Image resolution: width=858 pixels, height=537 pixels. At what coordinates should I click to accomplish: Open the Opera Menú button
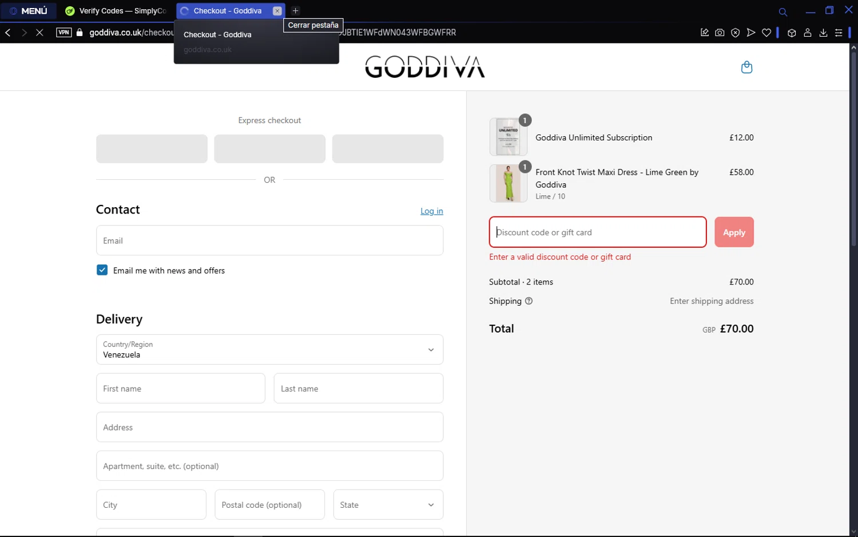[29, 11]
